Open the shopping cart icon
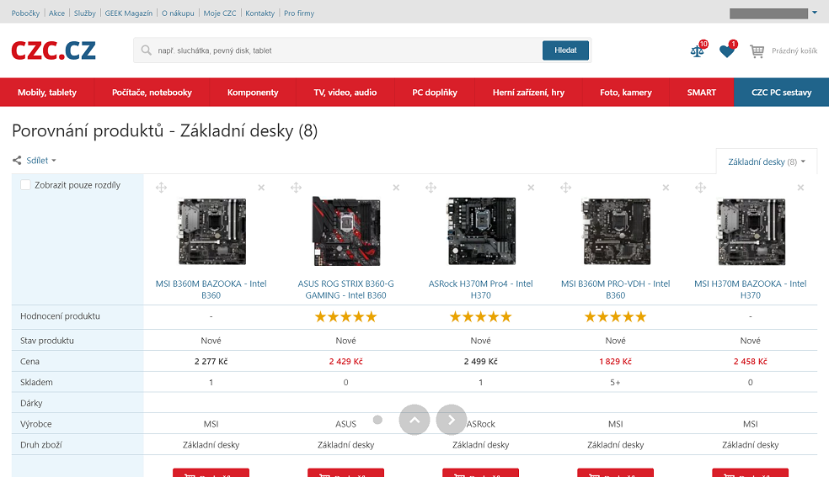 pos(757,51)
